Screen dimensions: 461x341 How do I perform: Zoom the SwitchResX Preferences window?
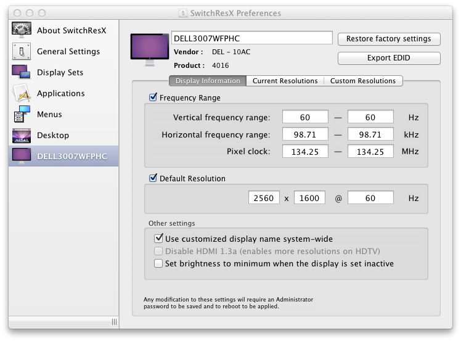[42, 13]
